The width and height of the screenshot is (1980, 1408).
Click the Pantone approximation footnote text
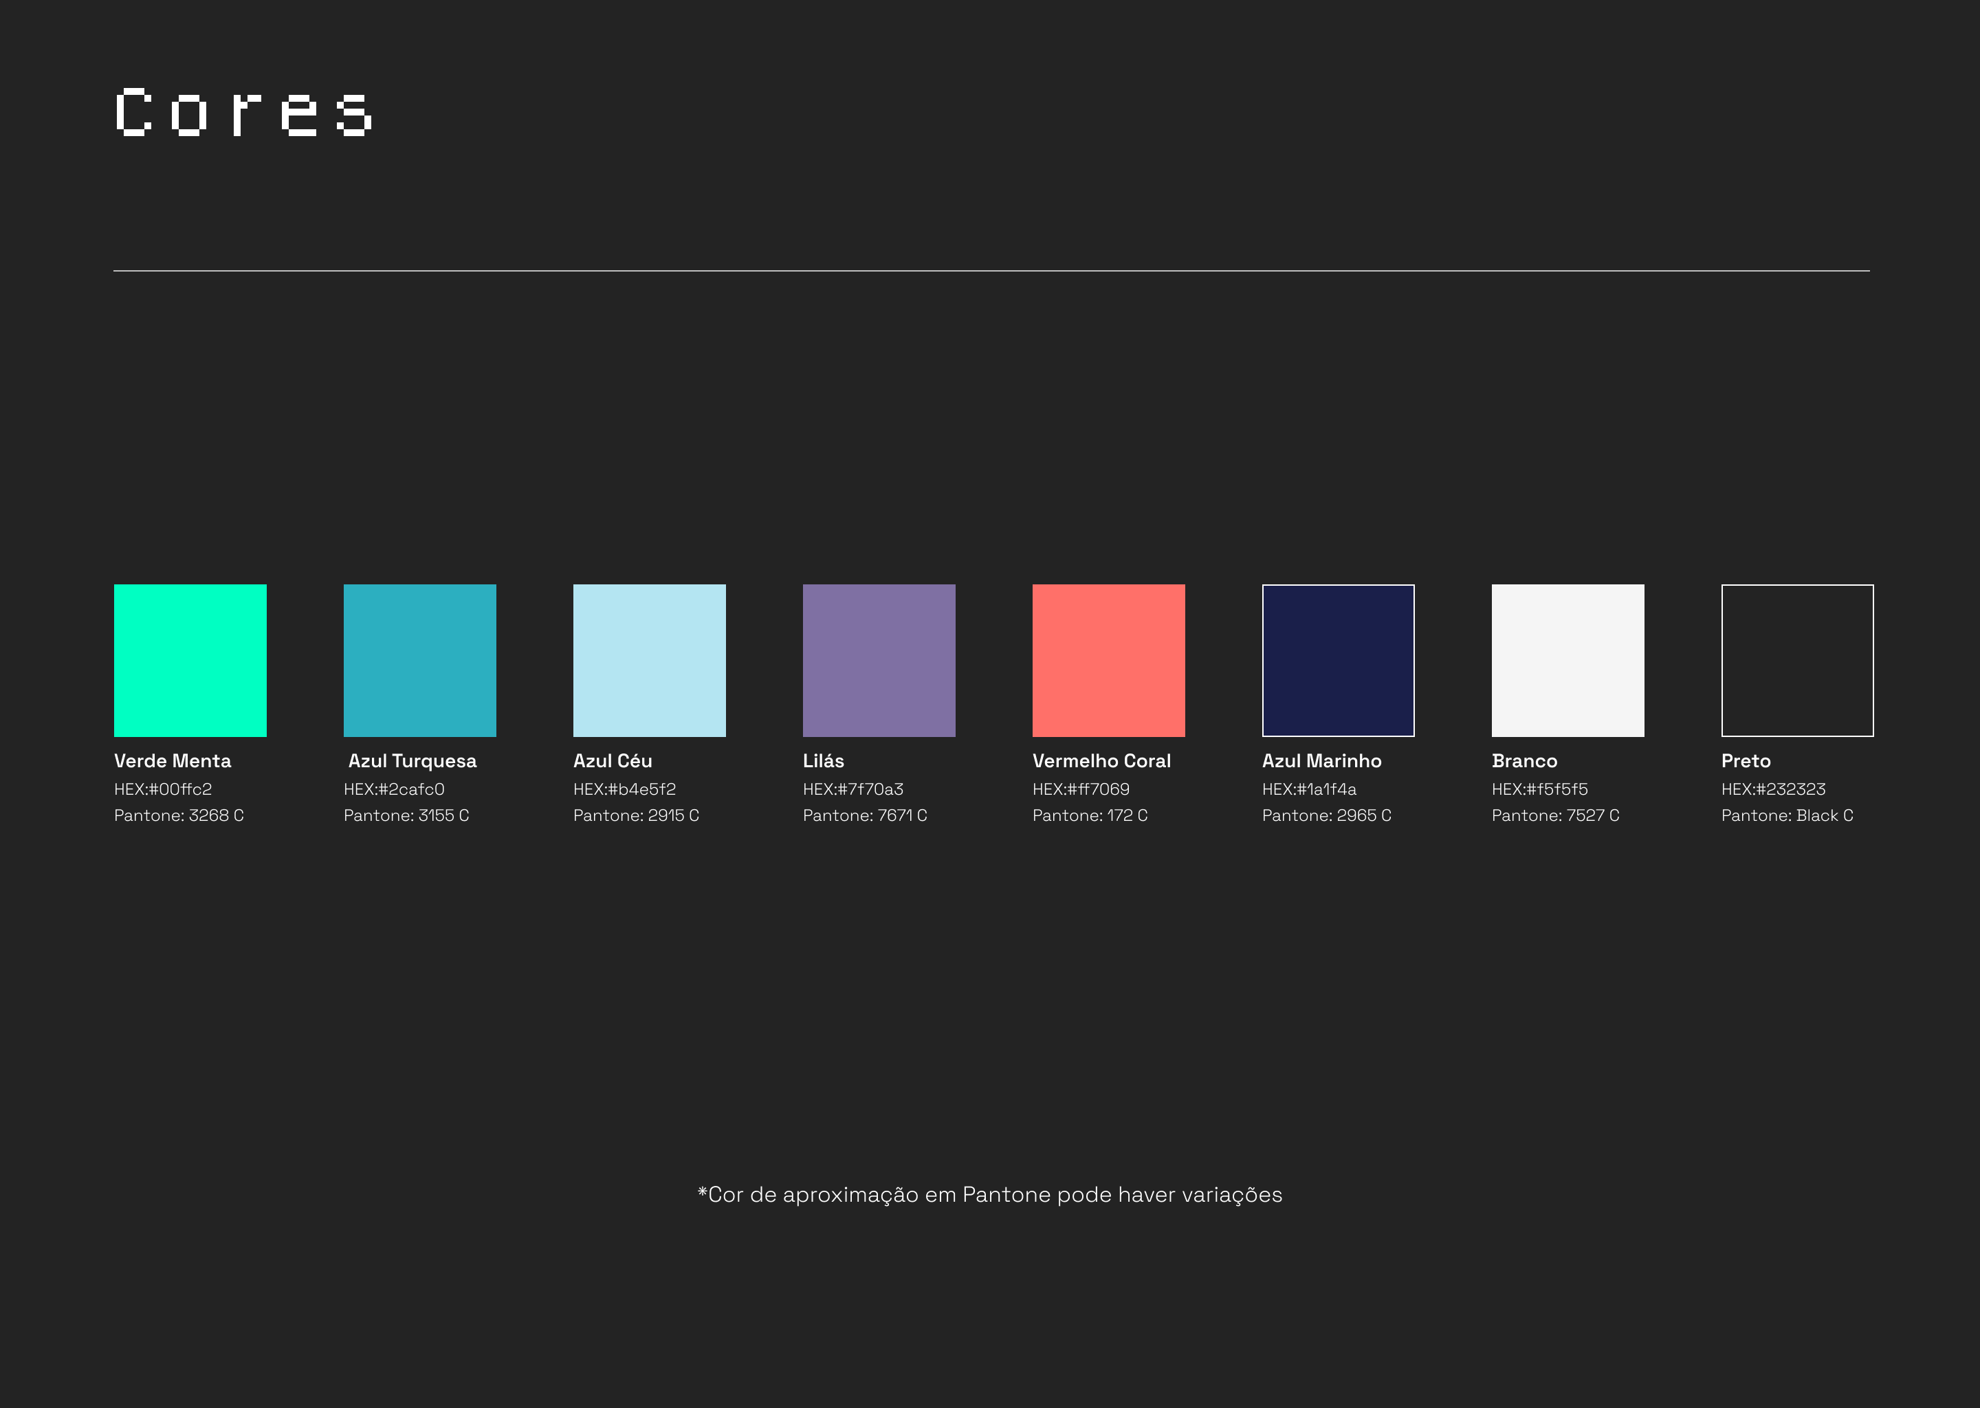point(989,1195)
